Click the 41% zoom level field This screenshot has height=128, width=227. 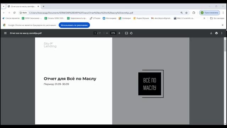tap(113, 33)
